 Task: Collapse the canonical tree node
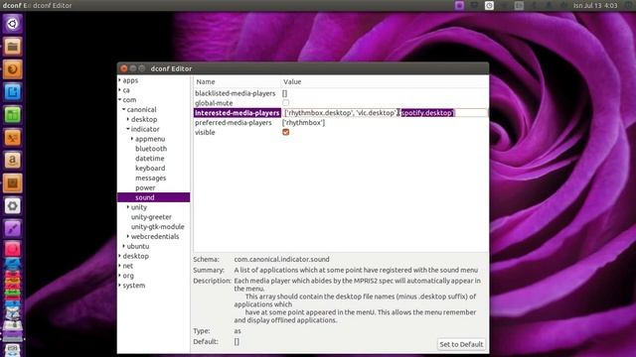click(x=124, y=109)
